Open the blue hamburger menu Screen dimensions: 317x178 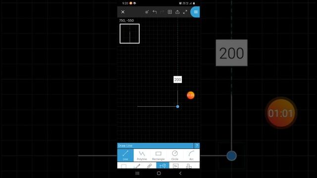pyautogui.click(x=195, y=12)
